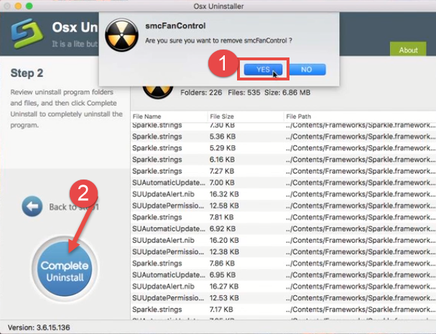The image size is (436, 334).
Task: Click the Size: 6.86 MB summary text
Action: click(287, 93)
